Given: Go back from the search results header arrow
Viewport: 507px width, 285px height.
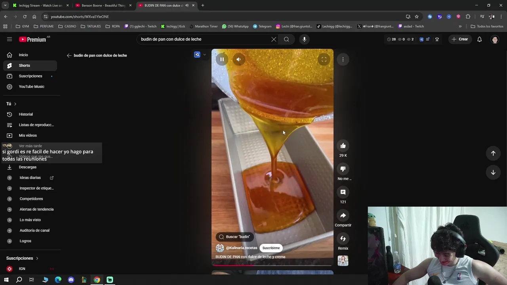Looking at the screenshot, I should pyautogui.click(x=69, y=55).
